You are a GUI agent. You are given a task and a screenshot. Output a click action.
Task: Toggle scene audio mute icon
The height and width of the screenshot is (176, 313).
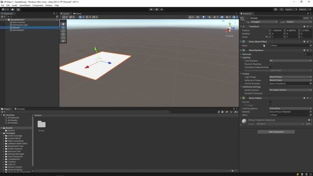pyautogui.click(x=209, y=17)
